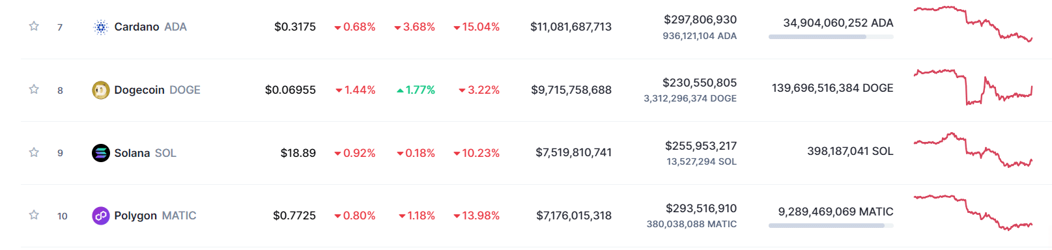The height and width of the screenshot is (250, 1052).
Task: Click the Polygon coin logo
Action: [100, 215]
